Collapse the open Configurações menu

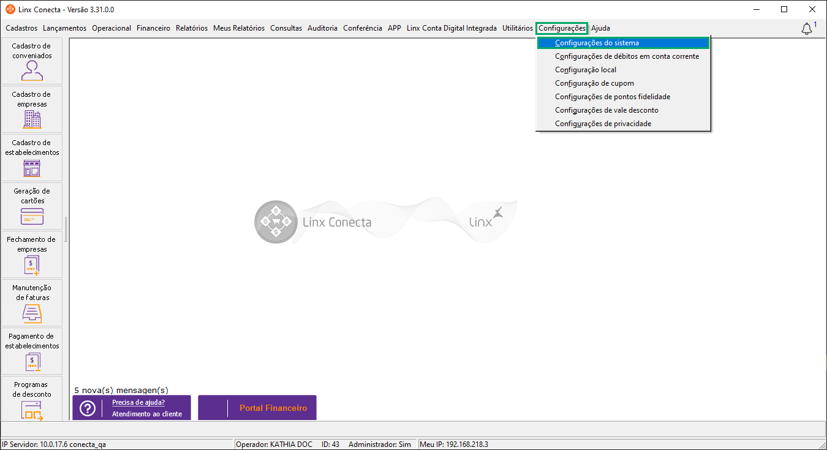tap(562, 28)
